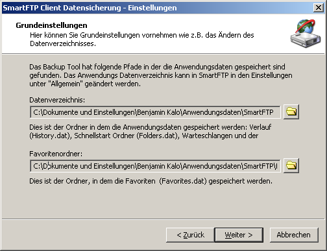Select the Favoritenordner: label
Image resolution: width=327 pixels, height=251 pixels.
point(56,154)
